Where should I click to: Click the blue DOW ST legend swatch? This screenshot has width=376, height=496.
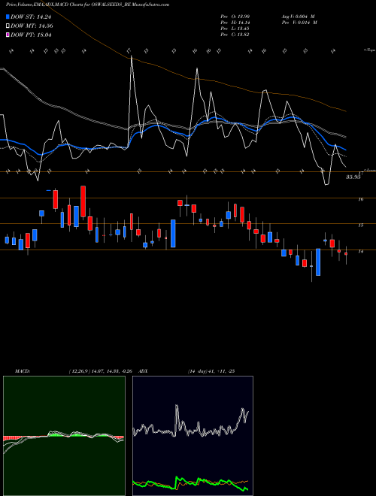[8, 17]
